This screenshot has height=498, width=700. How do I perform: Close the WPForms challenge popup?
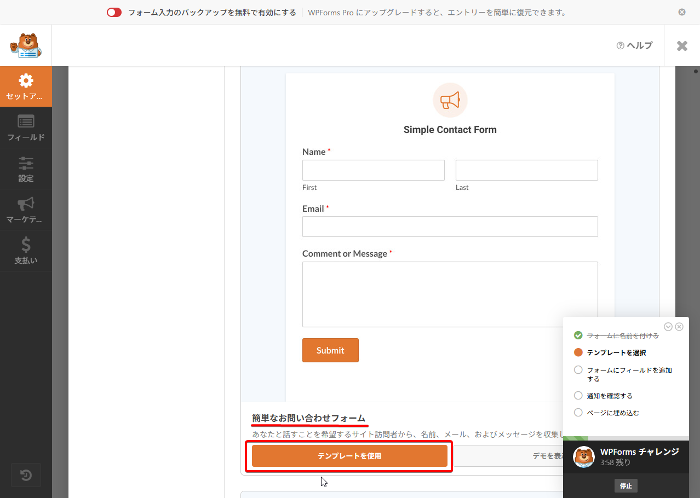click(679, 327)
